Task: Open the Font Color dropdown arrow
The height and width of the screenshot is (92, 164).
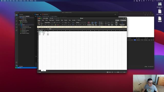Action: click(x=59, y=25)
